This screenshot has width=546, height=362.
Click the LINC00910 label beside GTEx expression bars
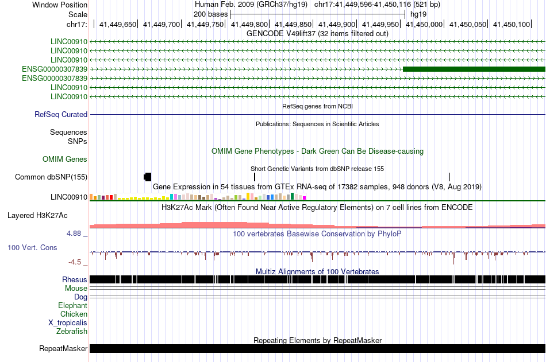click(69, 197)
